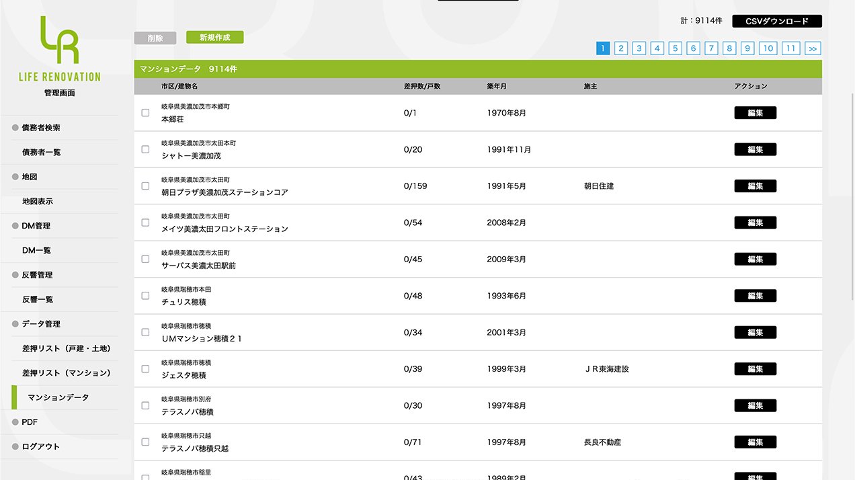This screenshot has width=855, height=480.
Task: Collapse the データ管理 sidebar section
Action: (41, 324)
